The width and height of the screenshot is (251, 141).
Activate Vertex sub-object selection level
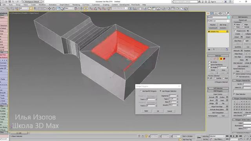coord(211,59)
